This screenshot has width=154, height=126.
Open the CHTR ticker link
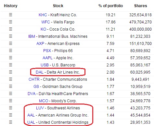34,79
